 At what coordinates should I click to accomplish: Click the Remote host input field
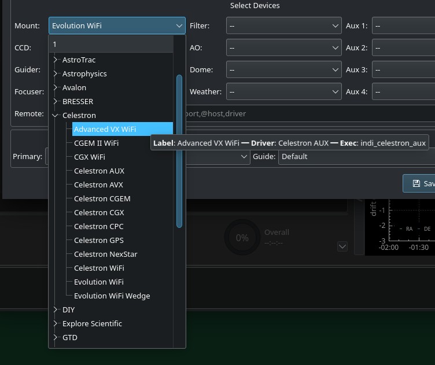pyautogui.click(x=310, y=113)
